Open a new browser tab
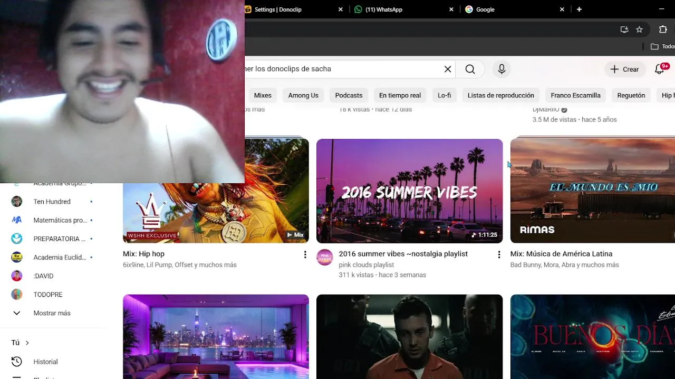 [579, 9]
